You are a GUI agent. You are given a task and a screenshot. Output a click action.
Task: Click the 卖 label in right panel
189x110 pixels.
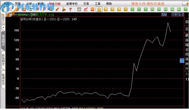coord(187,22)
